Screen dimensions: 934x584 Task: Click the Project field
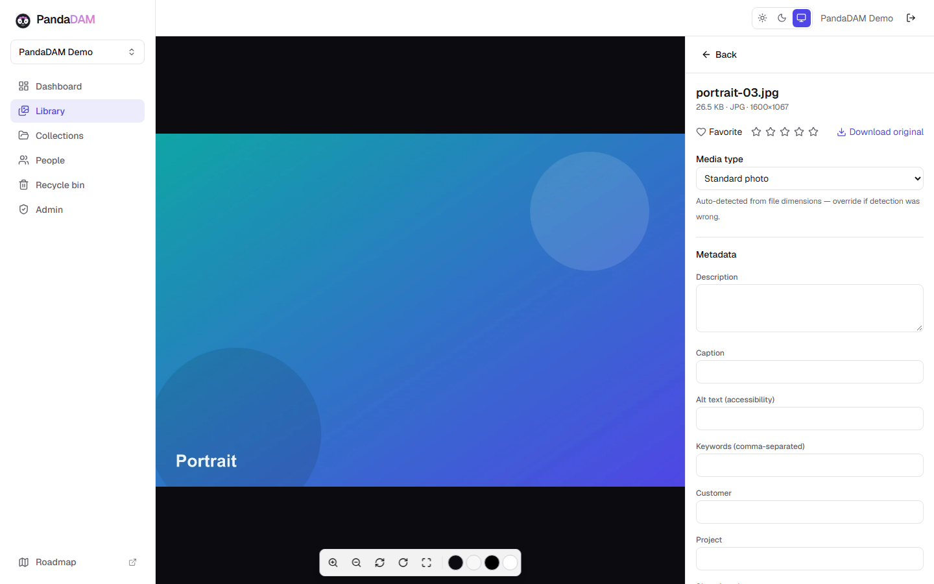click(809, 559)
